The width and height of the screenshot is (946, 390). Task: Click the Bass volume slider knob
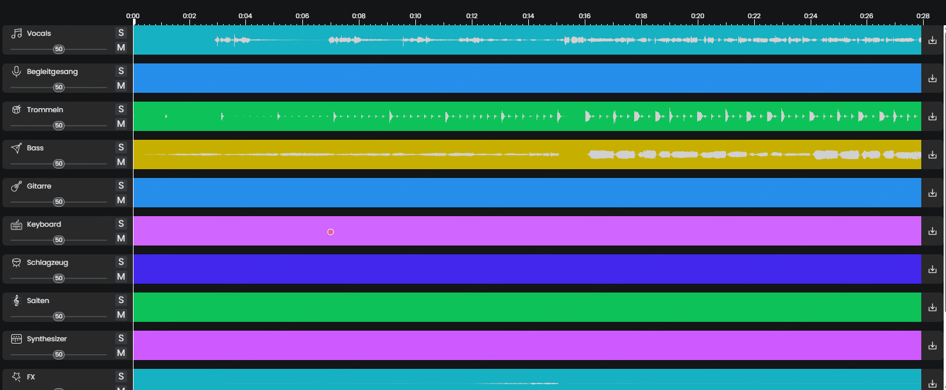[59, 164]
